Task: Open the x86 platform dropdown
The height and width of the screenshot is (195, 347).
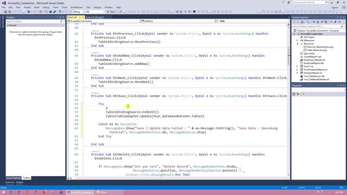Action: click(x=95, y=12)
